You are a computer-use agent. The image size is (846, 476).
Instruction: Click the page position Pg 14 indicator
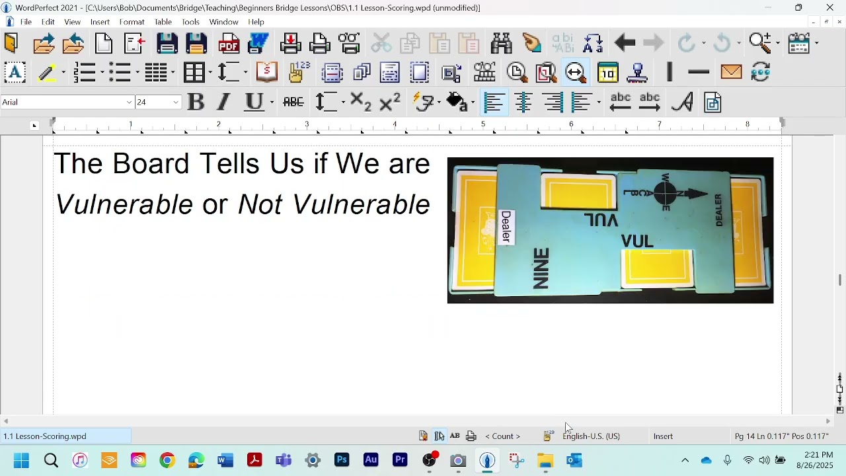click(x=782, y=436)
